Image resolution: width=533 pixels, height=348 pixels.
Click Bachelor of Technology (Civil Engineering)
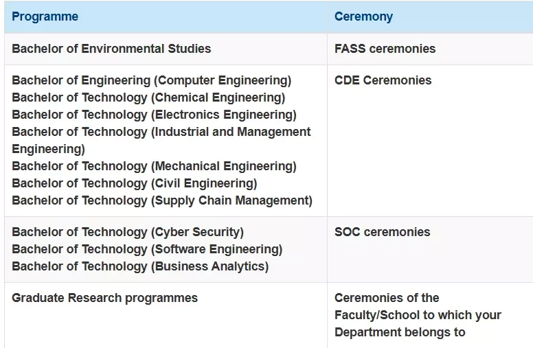(x=134, y=183)
